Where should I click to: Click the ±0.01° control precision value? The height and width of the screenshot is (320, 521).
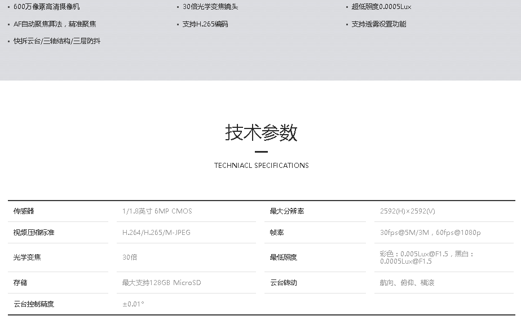[133, 304]
